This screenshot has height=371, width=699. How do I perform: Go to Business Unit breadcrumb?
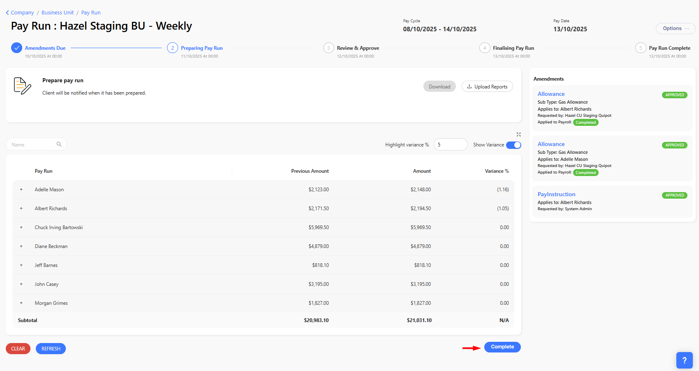click(58, 13)
